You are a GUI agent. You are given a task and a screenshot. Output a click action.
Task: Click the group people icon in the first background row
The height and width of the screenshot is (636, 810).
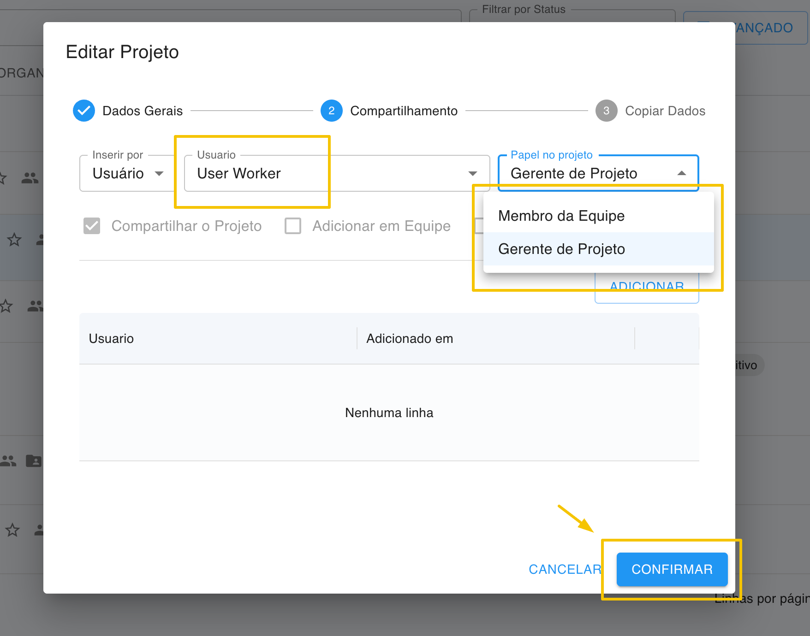pos(30,178)
